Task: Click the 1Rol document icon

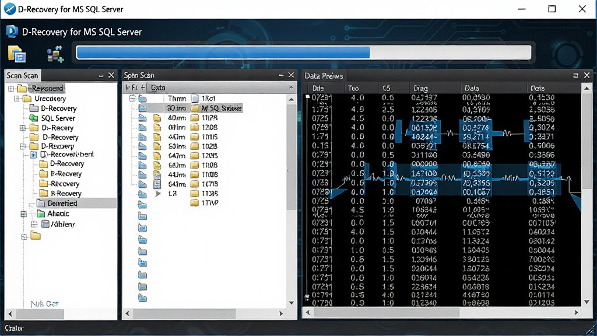Action: tap(195, 99)
